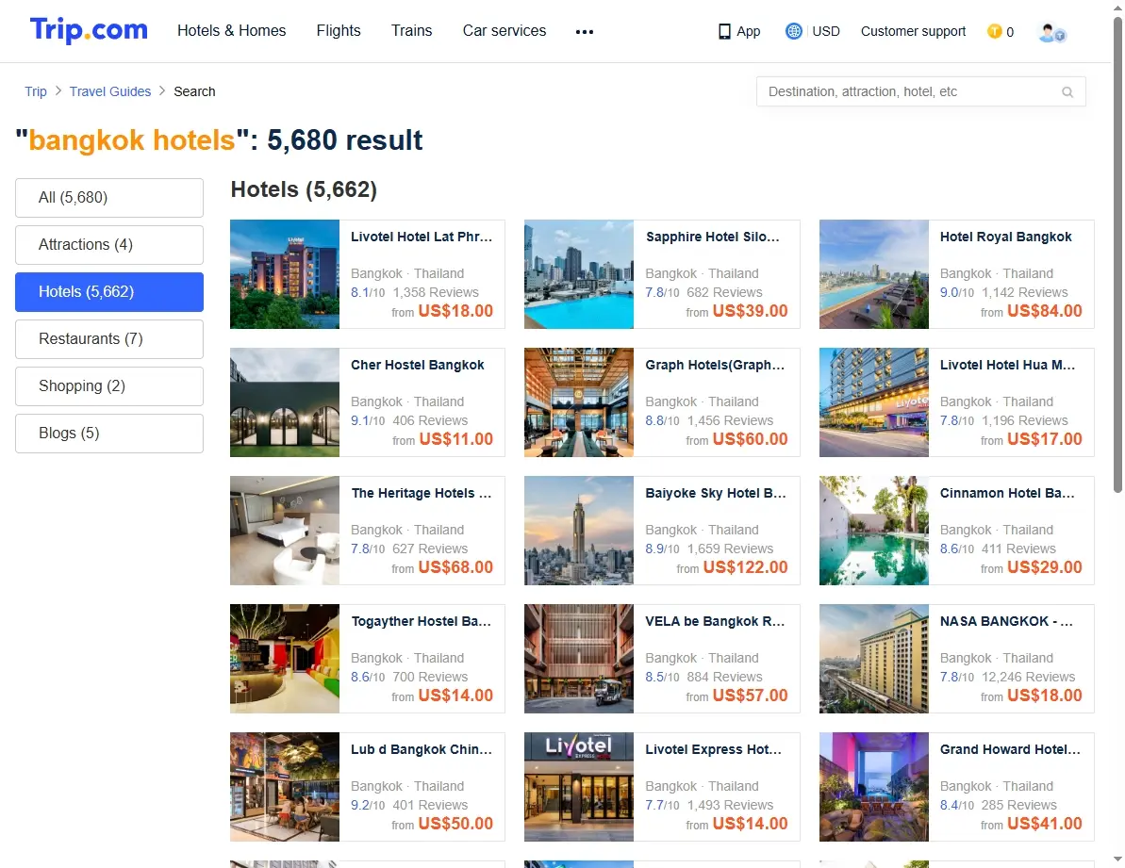
Task: Open Graph Hotels photo
Action: click(579, 402)
